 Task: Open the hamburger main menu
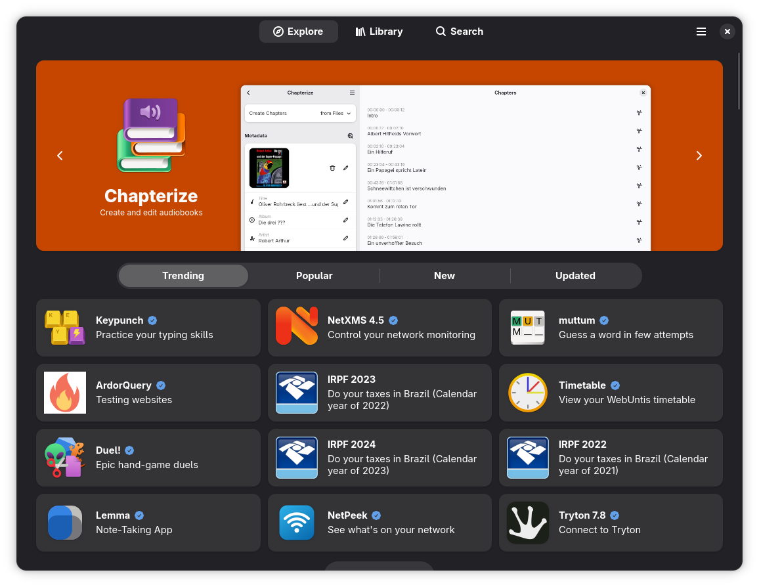(701, 32)
